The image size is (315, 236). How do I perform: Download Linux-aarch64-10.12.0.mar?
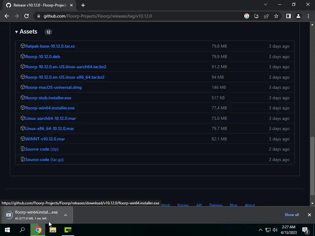(51, 118)
